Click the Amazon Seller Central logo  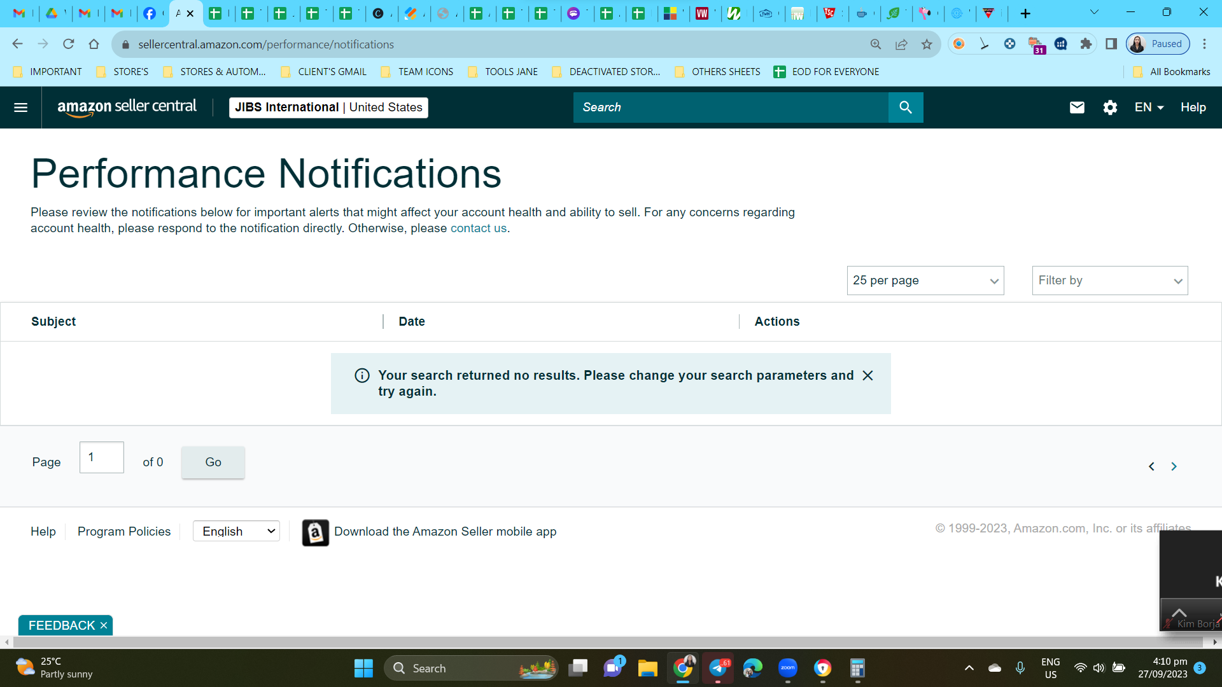[127, 107]
